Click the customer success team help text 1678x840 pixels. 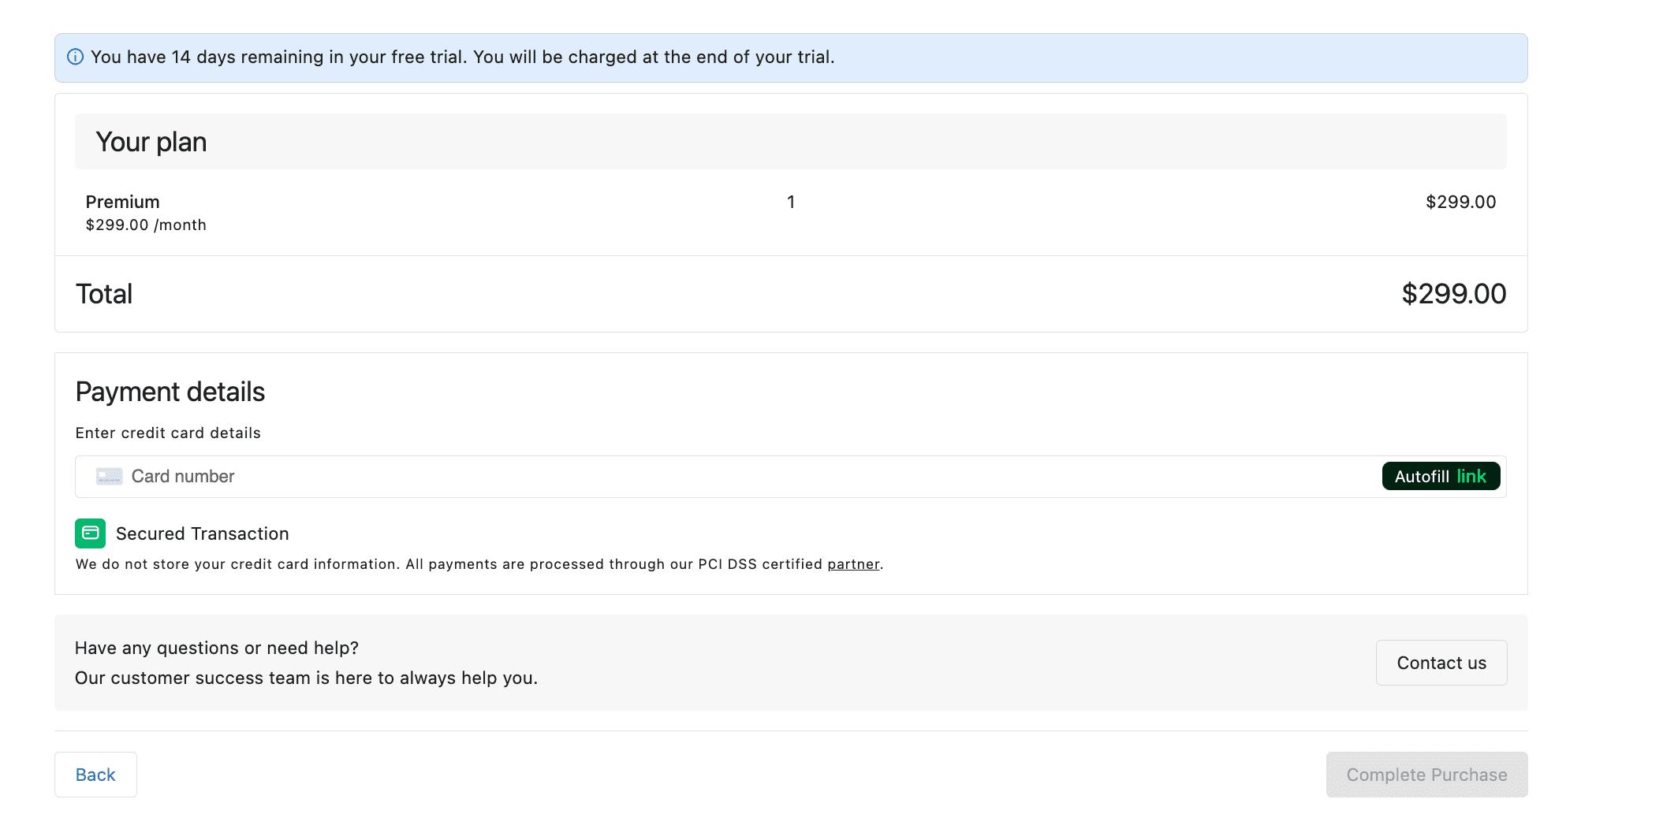pyautogui.click(x=306, y=678)
